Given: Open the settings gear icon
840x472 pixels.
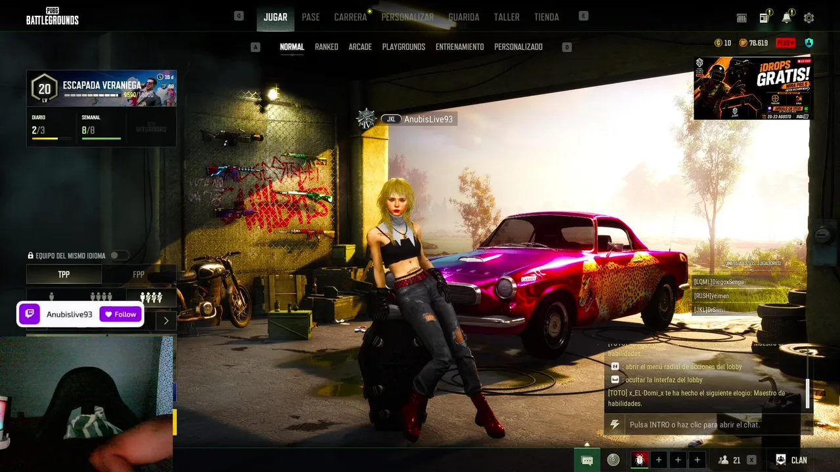Looking at the screenshot, I should tap(808, 18).
